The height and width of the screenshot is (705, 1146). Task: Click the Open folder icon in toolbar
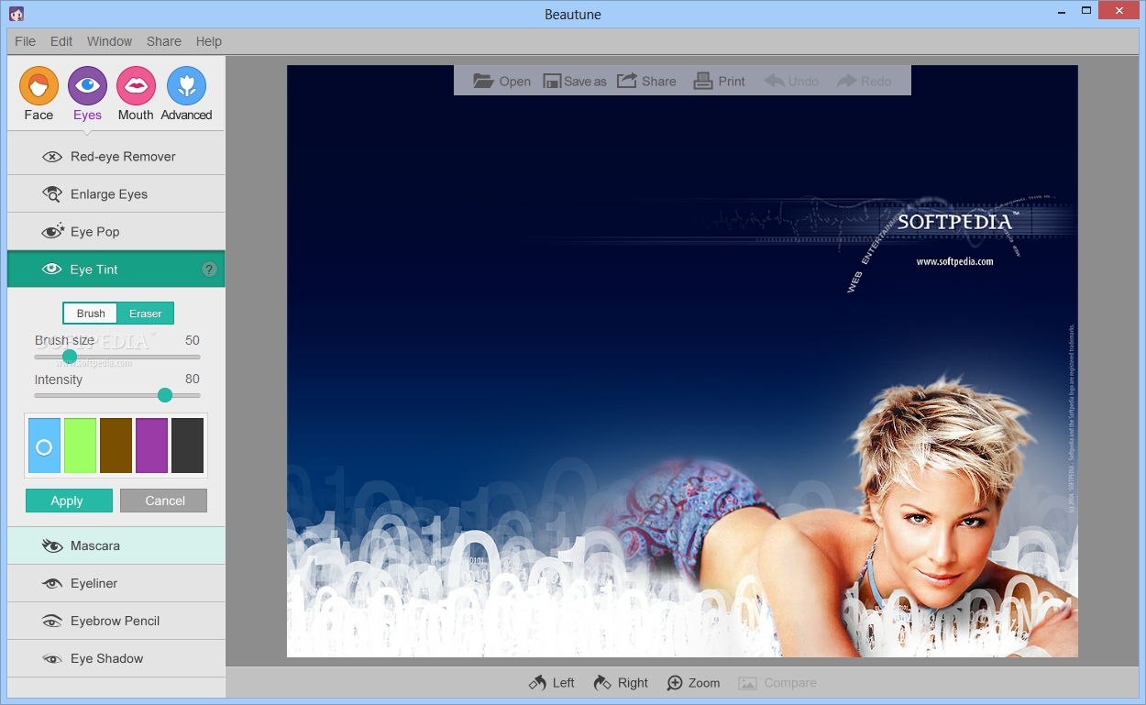[x=483, y=81]
